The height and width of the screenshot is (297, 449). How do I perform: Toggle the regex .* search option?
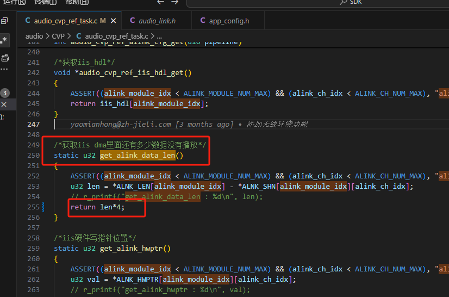4,40
